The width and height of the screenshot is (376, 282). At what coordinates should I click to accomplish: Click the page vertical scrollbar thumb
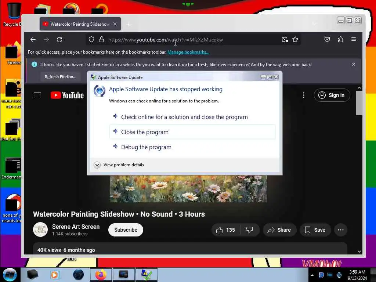359,103
